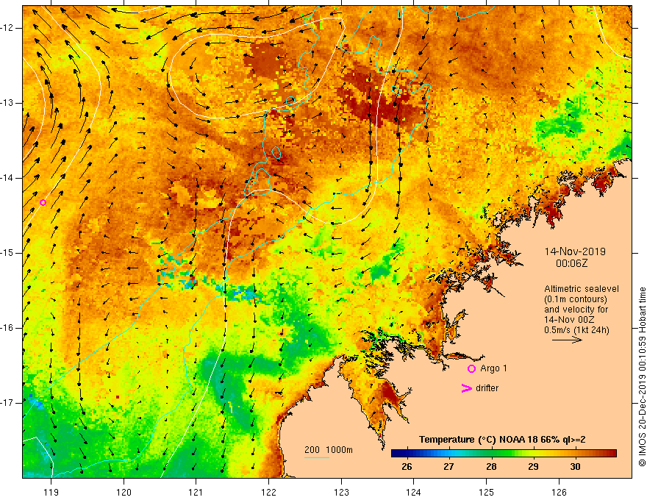Click the color bar value '28'

[491, 467]
